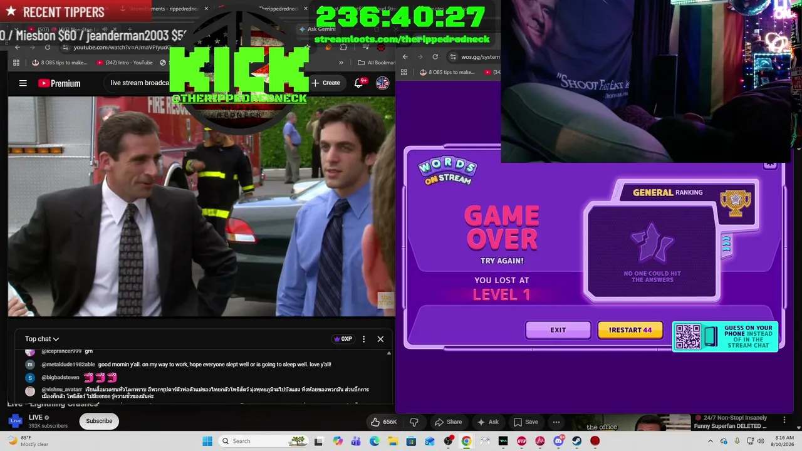The image size is (802, 451).
Task: Click username @vishnu_avatarr in chat
Action: (x=61, y=390)
